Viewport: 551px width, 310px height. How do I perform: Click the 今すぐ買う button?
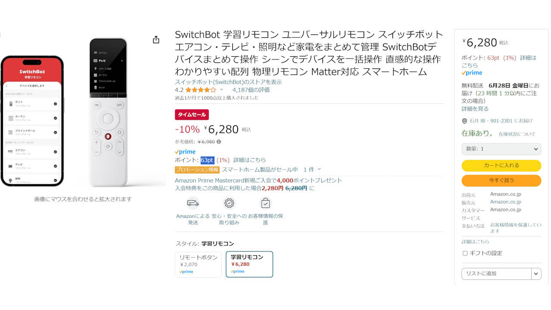point(501,180)
